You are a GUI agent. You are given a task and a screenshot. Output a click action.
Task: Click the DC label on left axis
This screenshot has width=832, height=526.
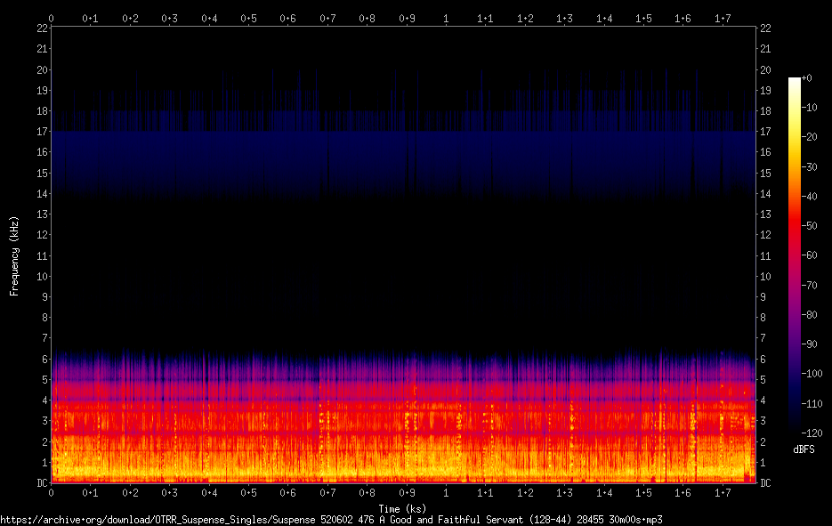click(42, 483)
